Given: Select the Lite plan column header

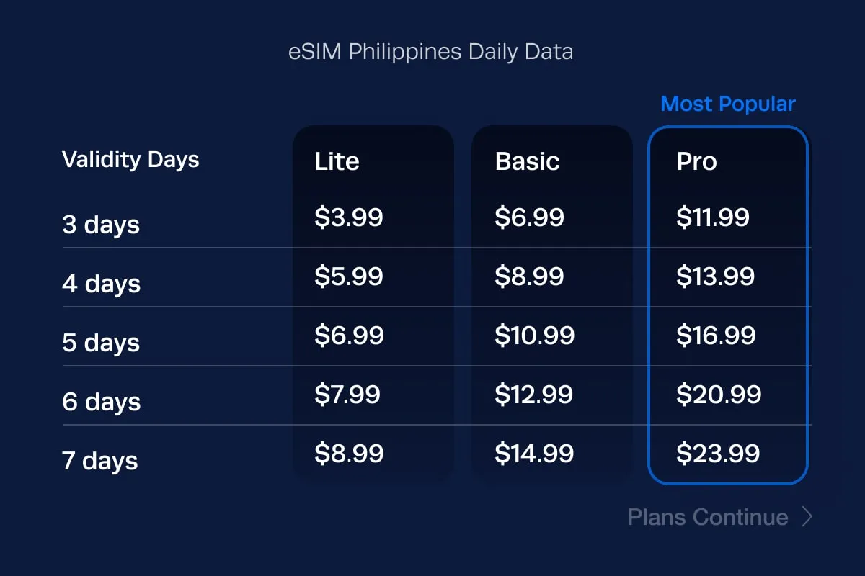Looking at the screenshot, I should pyautogui.click(x=337, y=161).
